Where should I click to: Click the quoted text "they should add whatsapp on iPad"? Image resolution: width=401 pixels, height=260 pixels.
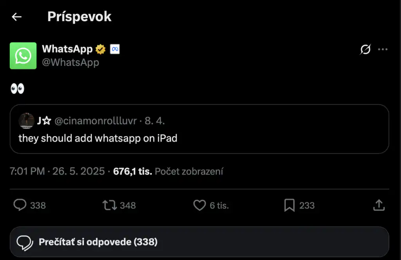point(98,138)
